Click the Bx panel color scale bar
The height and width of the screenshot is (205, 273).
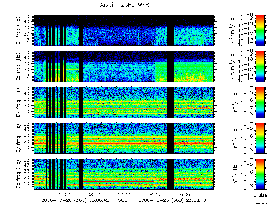click(x=260, y=102)
